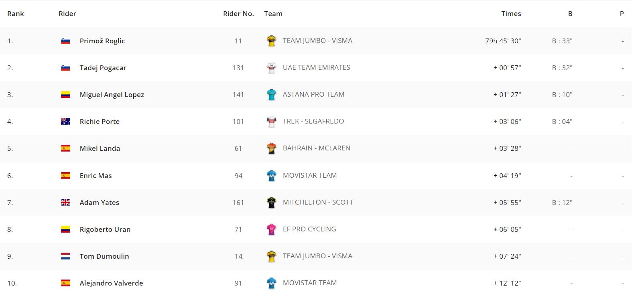Open Miguel Angel Lopez rider page
The height and width of the screenshot is (300, 632).
112,95
